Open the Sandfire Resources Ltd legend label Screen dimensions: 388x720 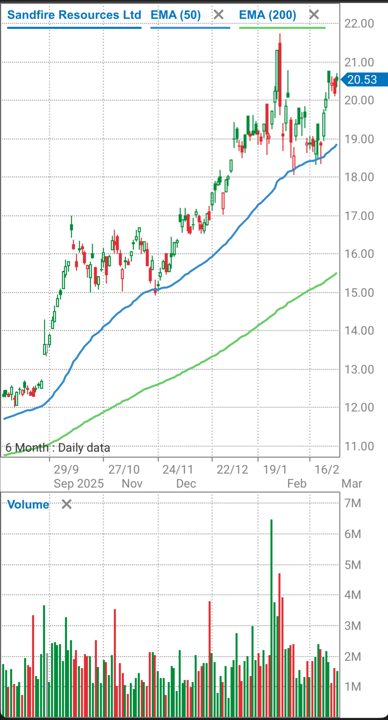click(x=74, y=15)
